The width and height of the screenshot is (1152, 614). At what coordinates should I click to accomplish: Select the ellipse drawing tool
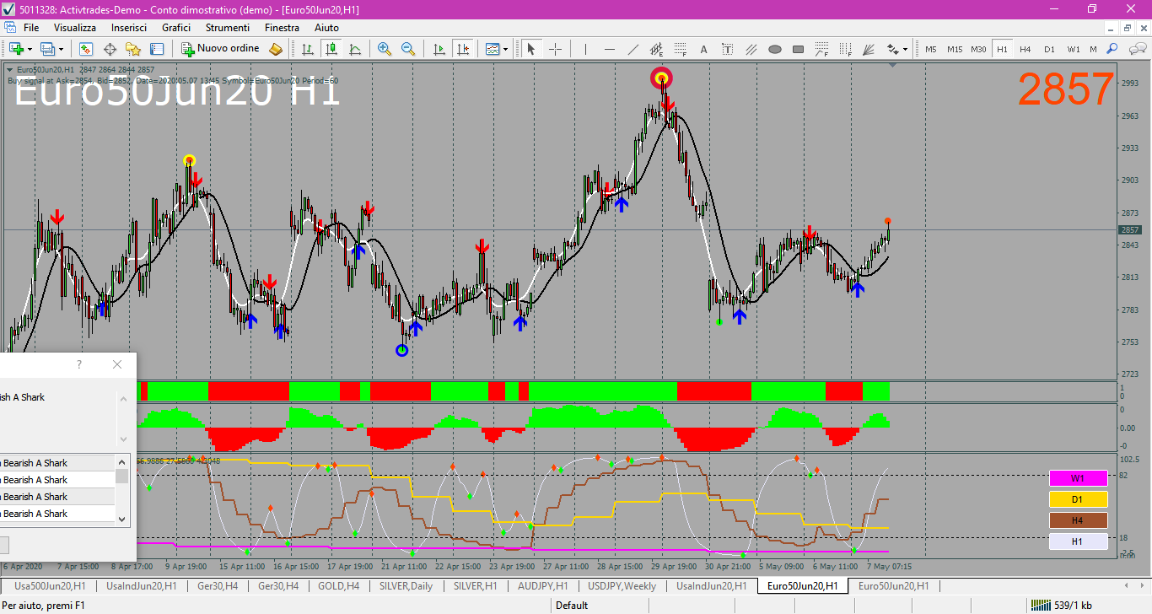click(775, 49)
